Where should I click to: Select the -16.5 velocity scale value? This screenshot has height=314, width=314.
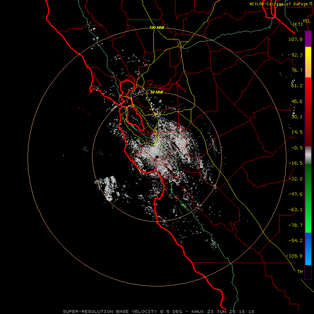pos(296,163)
